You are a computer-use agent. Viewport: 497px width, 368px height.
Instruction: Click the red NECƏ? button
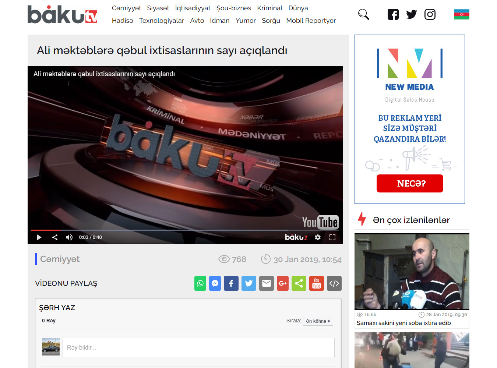pyautogui.click(x=410, y=183)
